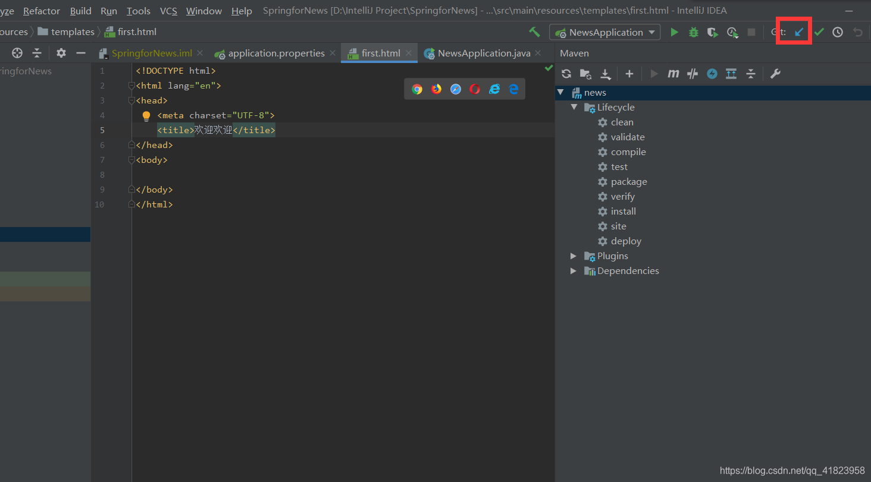Close the SpringforNews.iml tab
The width and height of the screenshot is (871, 482).
(200, 52)
